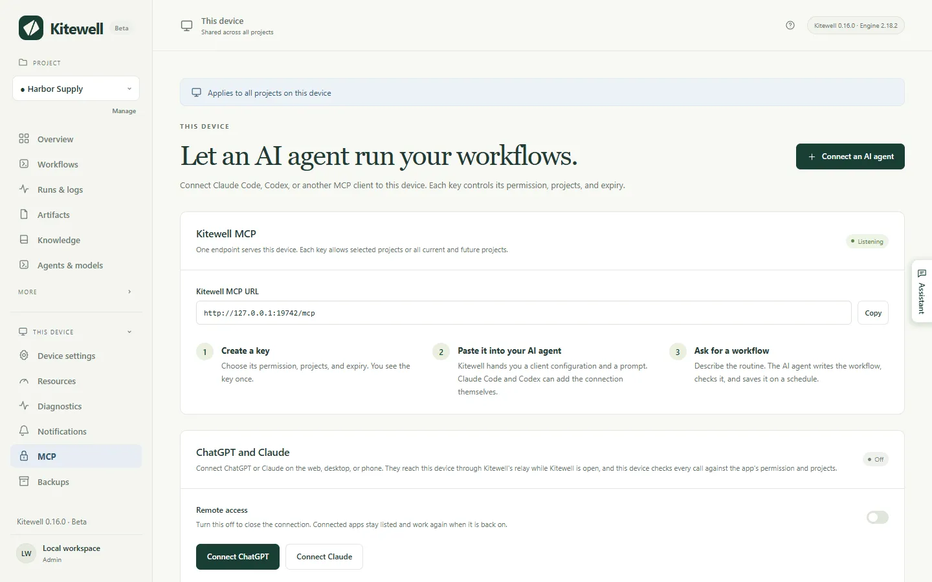Go to Workflows page
932x582 pixels.
(76, 164)
